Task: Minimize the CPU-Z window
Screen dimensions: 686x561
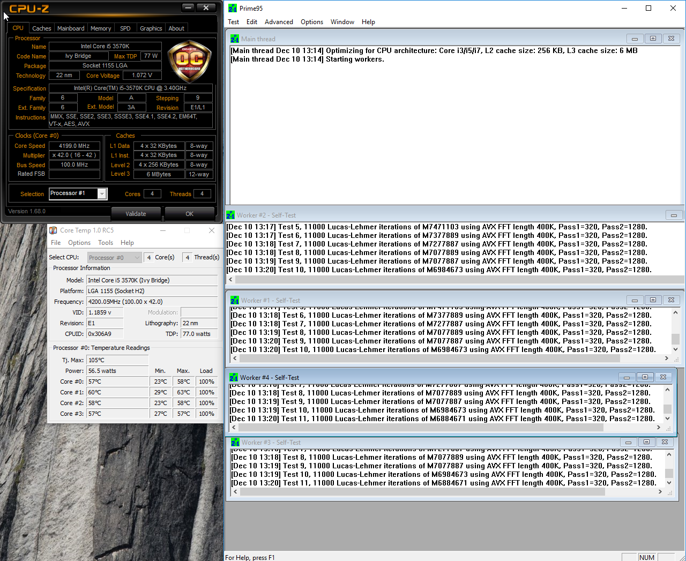Action: pos(188,8)
